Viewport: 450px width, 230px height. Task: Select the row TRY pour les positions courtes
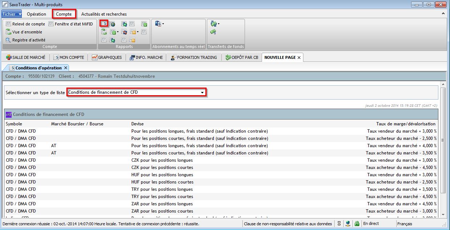pos(221,197)
